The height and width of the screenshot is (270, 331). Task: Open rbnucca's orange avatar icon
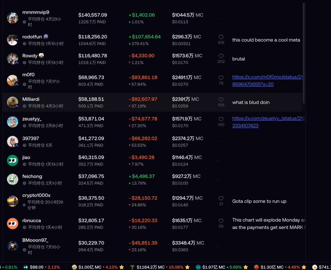coord(13,224)
